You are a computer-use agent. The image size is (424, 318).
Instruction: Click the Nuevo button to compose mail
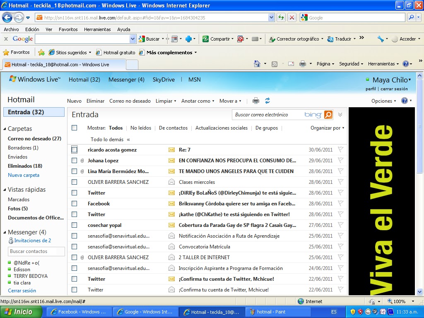[x=74, y=101]
